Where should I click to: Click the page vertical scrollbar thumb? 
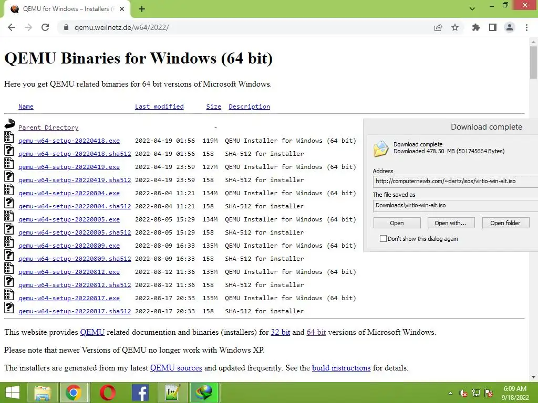[x=533, y=62]
